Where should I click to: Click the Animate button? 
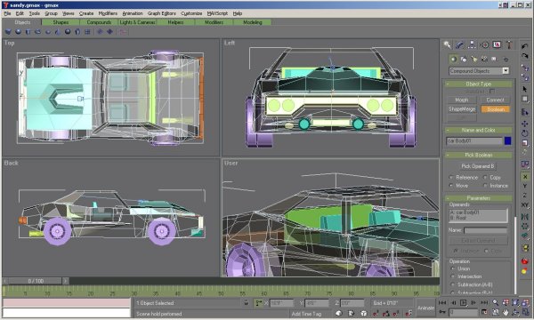pyautogui.click(x=425, y=308)
